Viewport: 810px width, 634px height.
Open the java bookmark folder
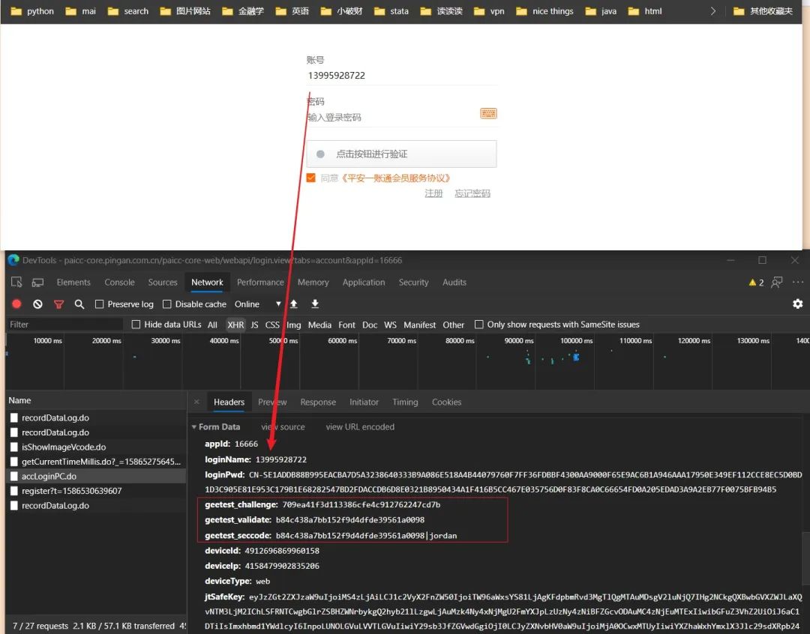pyautogui.click(x=601, y=10)
